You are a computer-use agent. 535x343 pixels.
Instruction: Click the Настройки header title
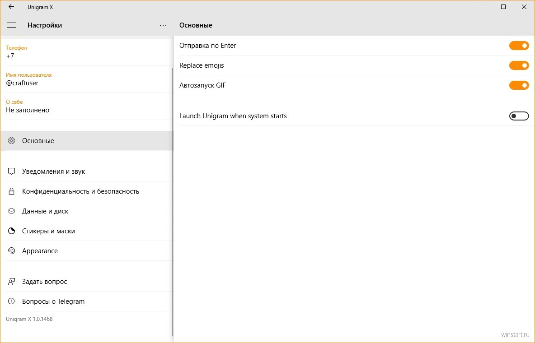point(45,25)
